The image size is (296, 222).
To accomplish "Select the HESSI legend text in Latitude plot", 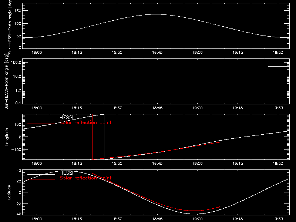I will tap(66, 173).
